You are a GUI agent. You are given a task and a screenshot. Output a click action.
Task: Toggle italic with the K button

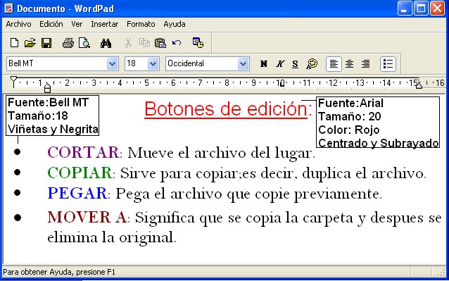pos(280,63)
